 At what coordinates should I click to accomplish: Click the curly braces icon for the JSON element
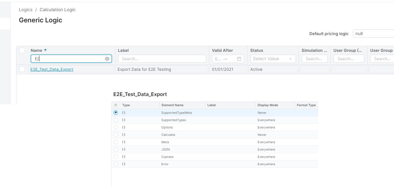(x=124, y=149)
